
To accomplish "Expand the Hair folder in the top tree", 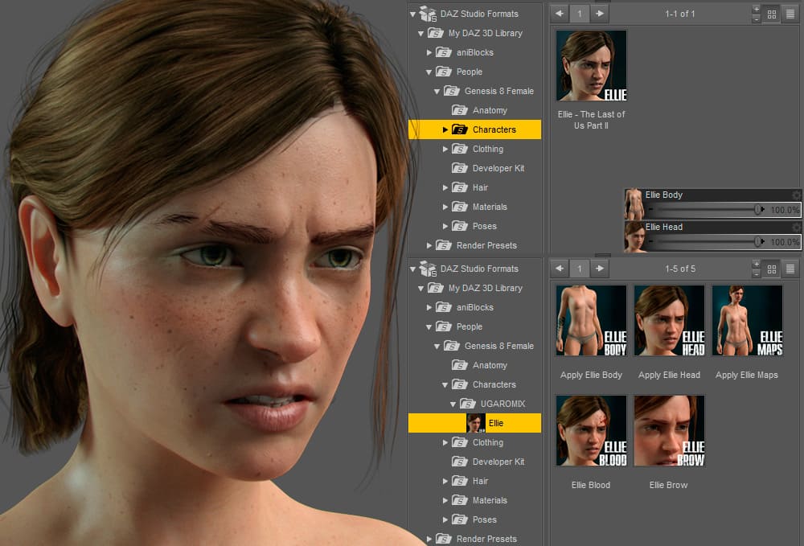I will 445,187.
